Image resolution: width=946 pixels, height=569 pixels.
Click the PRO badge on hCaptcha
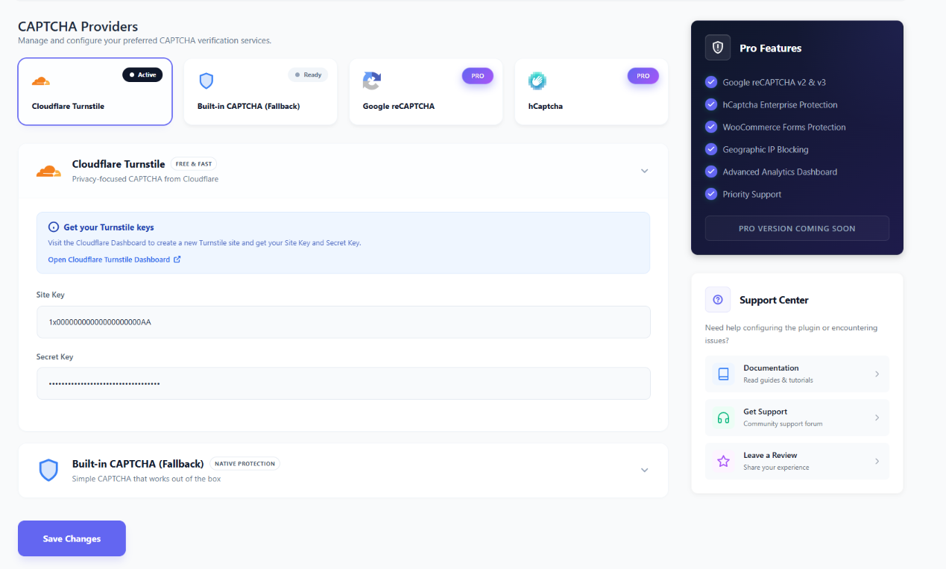643,75
